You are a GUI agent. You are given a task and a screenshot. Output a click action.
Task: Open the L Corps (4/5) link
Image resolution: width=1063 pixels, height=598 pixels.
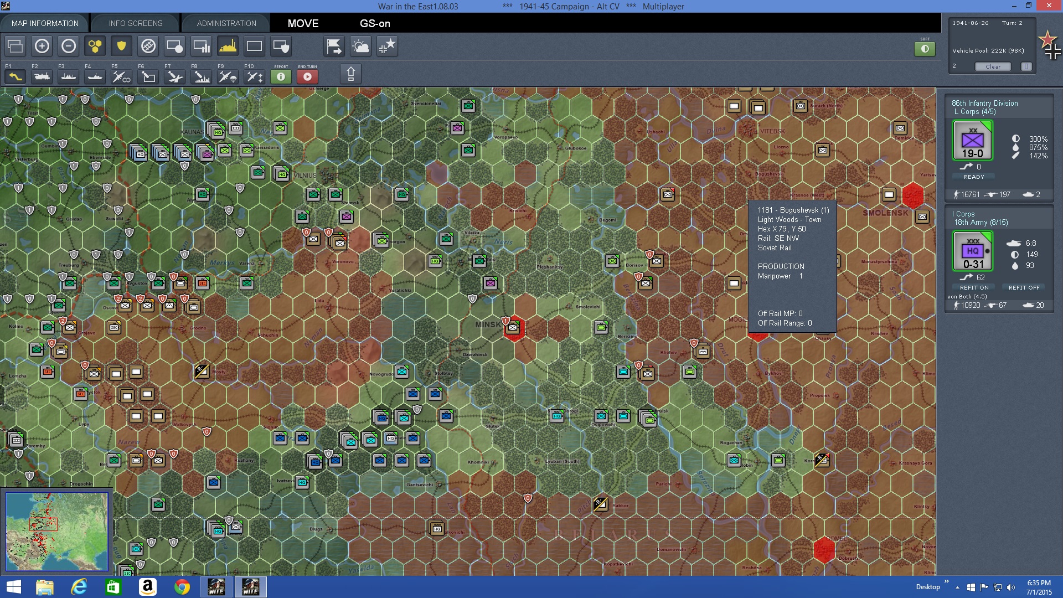[974, 111]
